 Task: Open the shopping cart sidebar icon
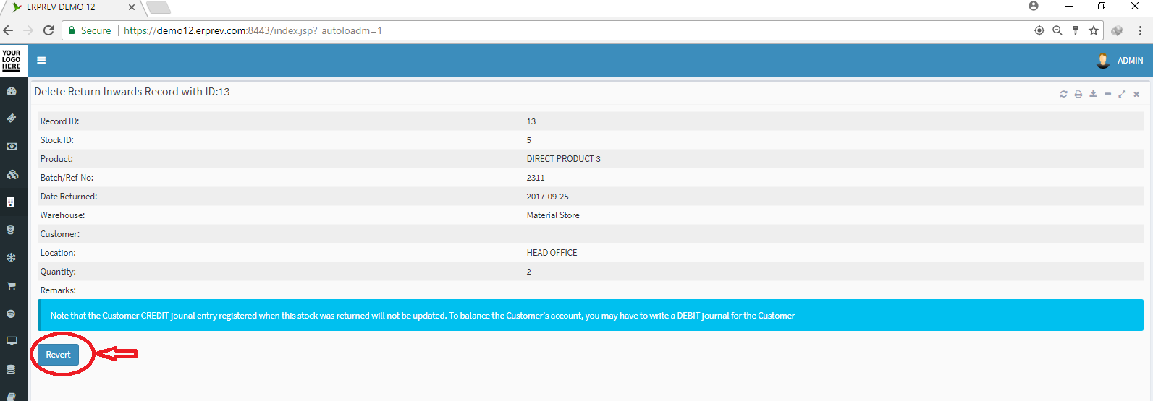11,286
